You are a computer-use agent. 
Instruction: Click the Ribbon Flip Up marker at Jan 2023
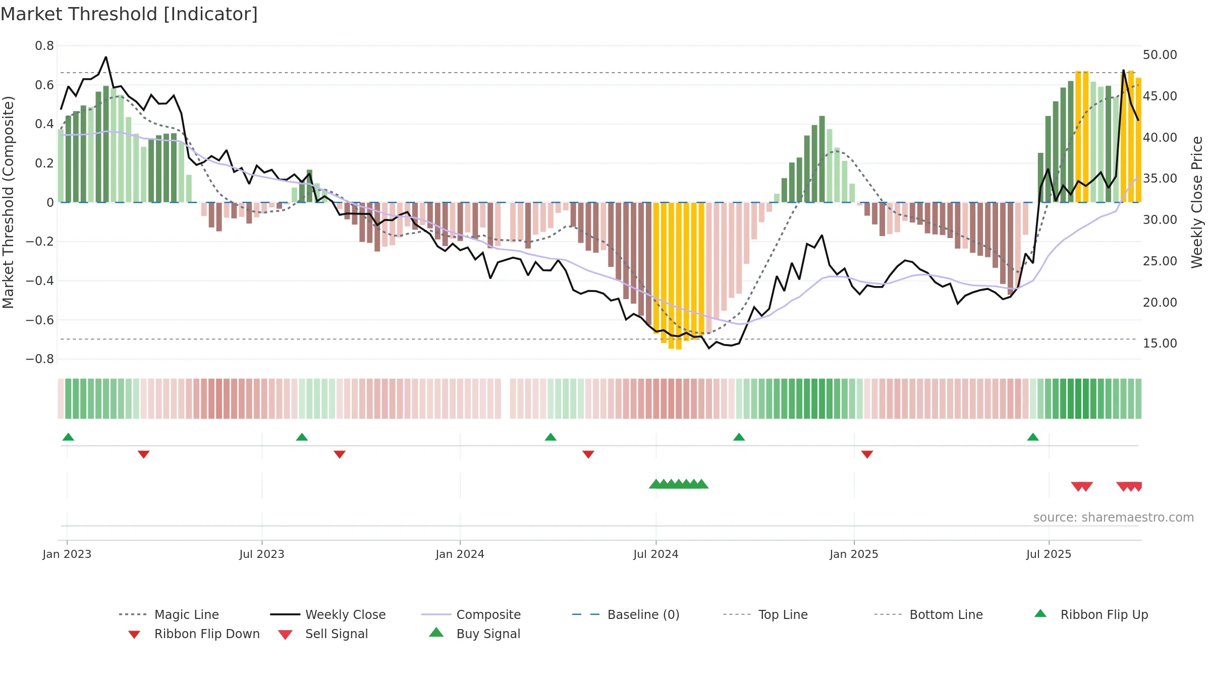[x=68, y=437]
